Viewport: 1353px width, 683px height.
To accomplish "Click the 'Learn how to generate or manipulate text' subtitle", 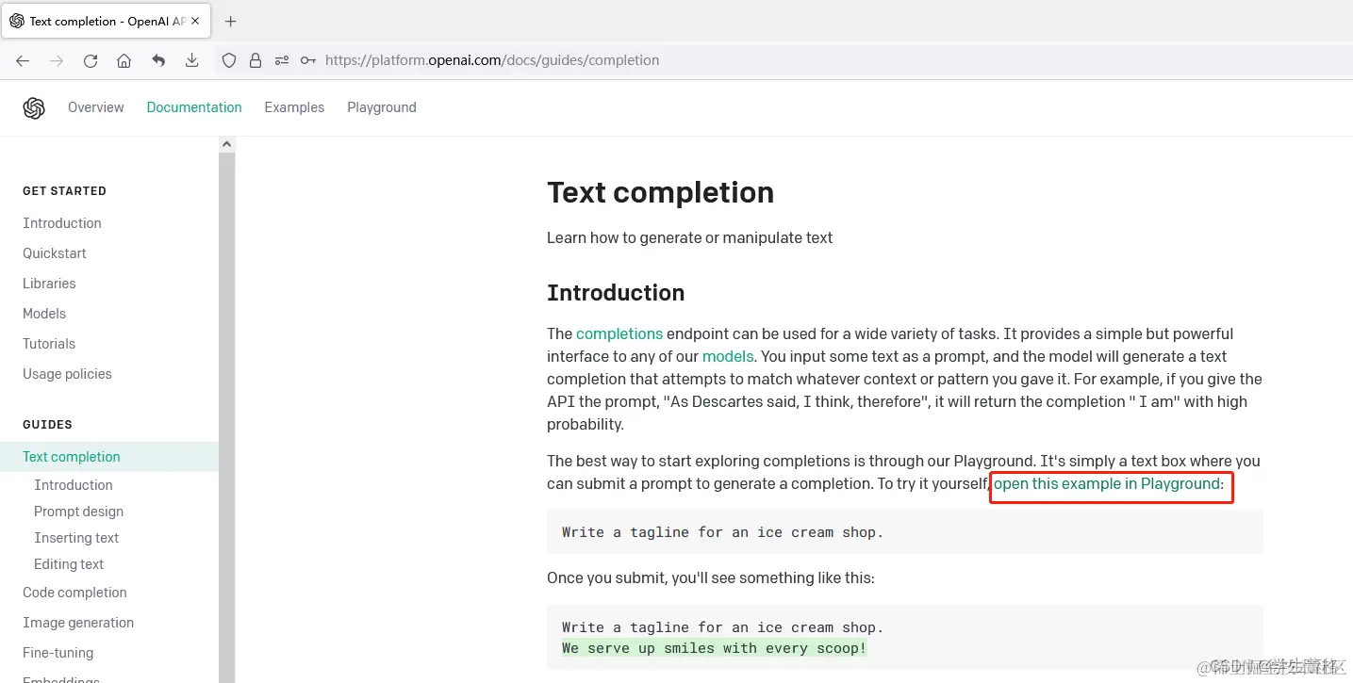I will (689, 237).
